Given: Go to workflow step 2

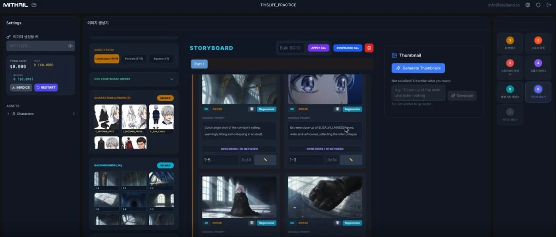Looking at the screenshot, I should pos(538,43).
